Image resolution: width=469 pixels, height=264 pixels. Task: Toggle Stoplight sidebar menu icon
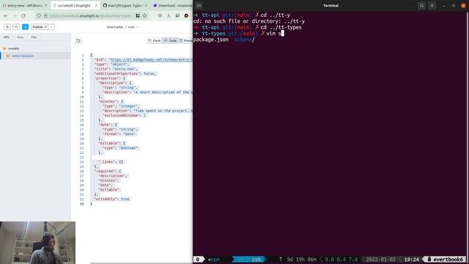point(7,27)
